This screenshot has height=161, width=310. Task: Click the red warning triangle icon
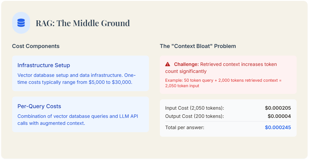click(x=167, y=64)
